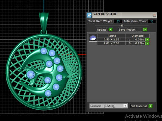Click the quantity 9 cell

click(x=130, y=43)
